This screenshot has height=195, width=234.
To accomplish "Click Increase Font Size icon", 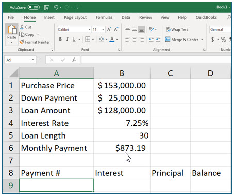I will tap(109, 29).
